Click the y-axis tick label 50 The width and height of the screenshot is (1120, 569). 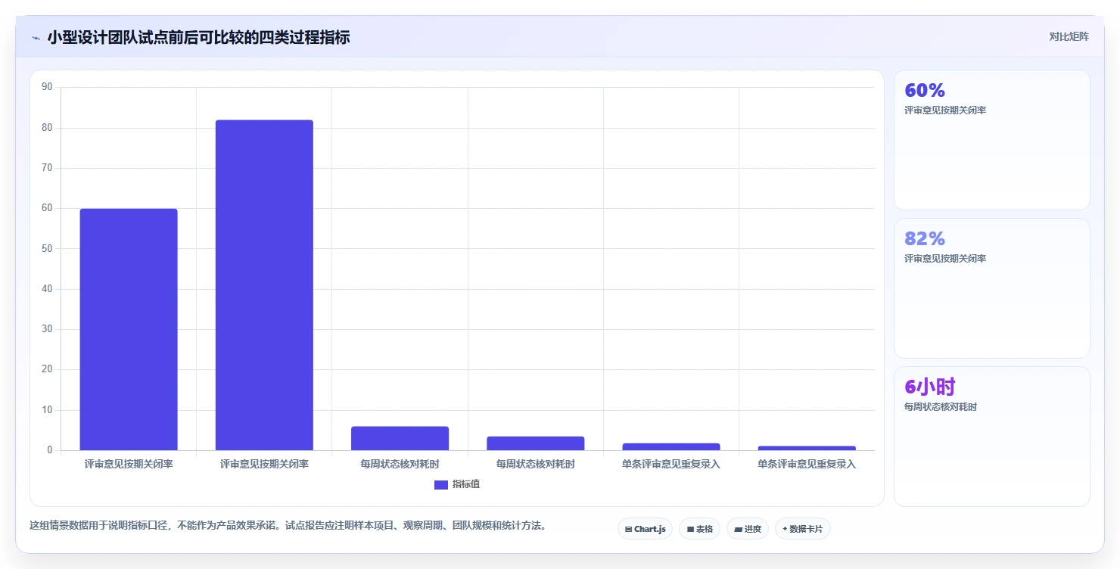[47, 249]
